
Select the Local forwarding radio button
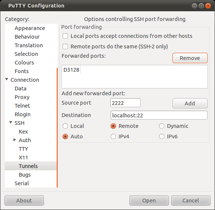(65, 126)
